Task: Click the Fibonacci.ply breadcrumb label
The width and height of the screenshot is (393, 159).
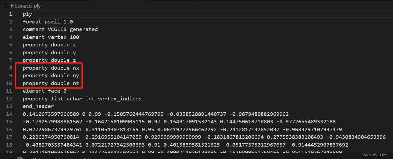Action: (25, 5)
